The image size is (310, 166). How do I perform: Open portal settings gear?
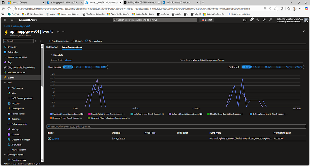(x=258, y=20)
